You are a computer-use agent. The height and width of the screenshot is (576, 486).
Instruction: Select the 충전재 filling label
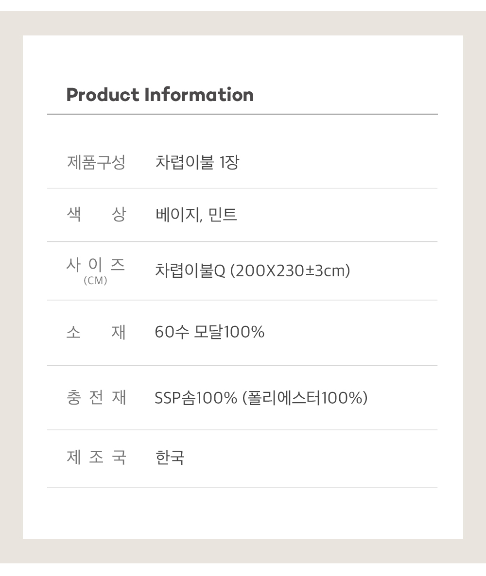(x=96, y=397)
